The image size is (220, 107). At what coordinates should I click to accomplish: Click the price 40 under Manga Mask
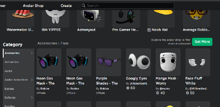(x=162, y=93)
